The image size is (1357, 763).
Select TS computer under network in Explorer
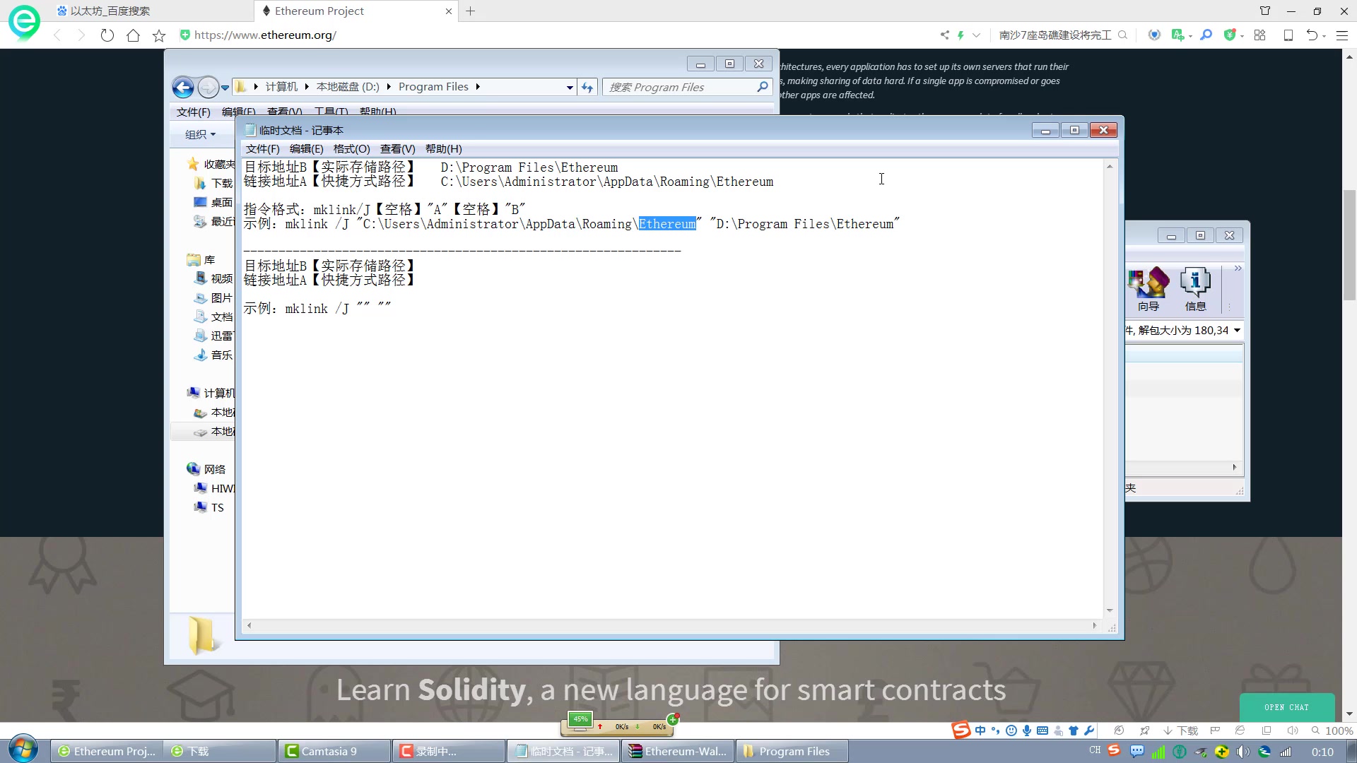point(209,507)
